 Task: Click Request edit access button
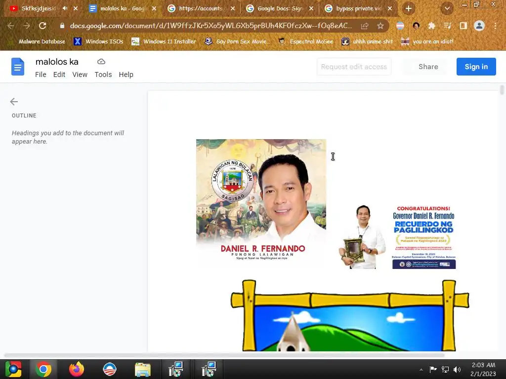click(x=354, y=67)
